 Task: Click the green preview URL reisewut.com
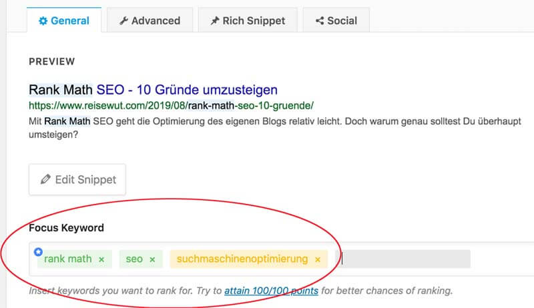point(171,105)
